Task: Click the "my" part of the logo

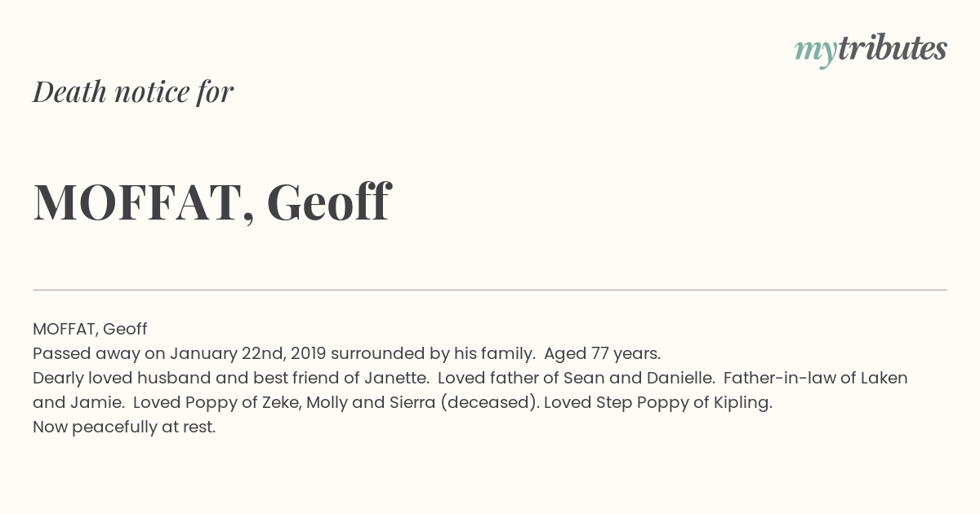Action: 815,53
